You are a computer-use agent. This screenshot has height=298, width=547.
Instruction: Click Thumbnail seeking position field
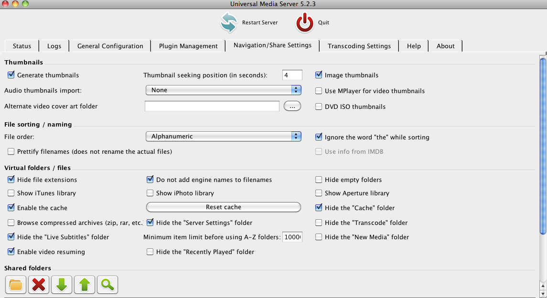tap(292, 75)
